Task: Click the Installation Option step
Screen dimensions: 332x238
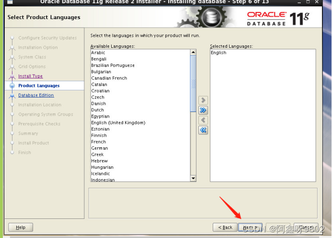Action: pyautogui.click(x=38, y=47)
